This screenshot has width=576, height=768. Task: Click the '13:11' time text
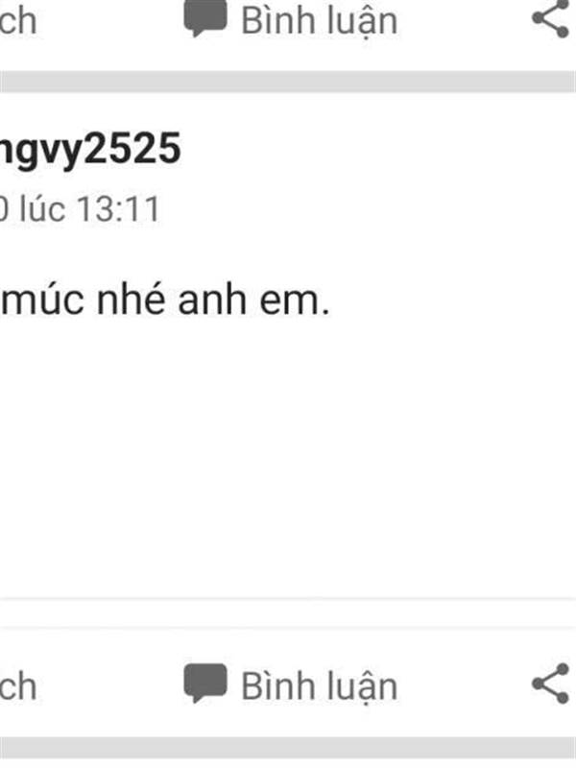click(119, 209)
